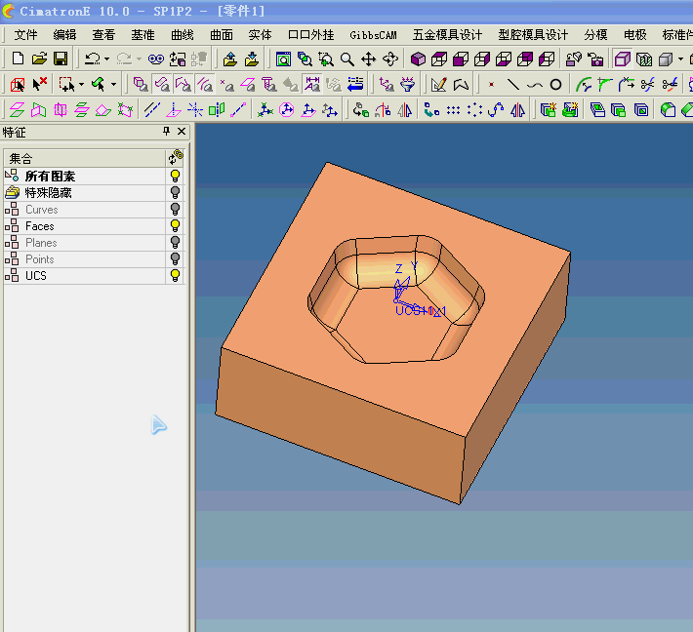Screen dimensions: 693x632
Task: Undo the last action
Action: click(x=93, y=59)
